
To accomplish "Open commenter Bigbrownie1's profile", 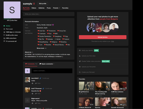I will click(x=35, y=98).
